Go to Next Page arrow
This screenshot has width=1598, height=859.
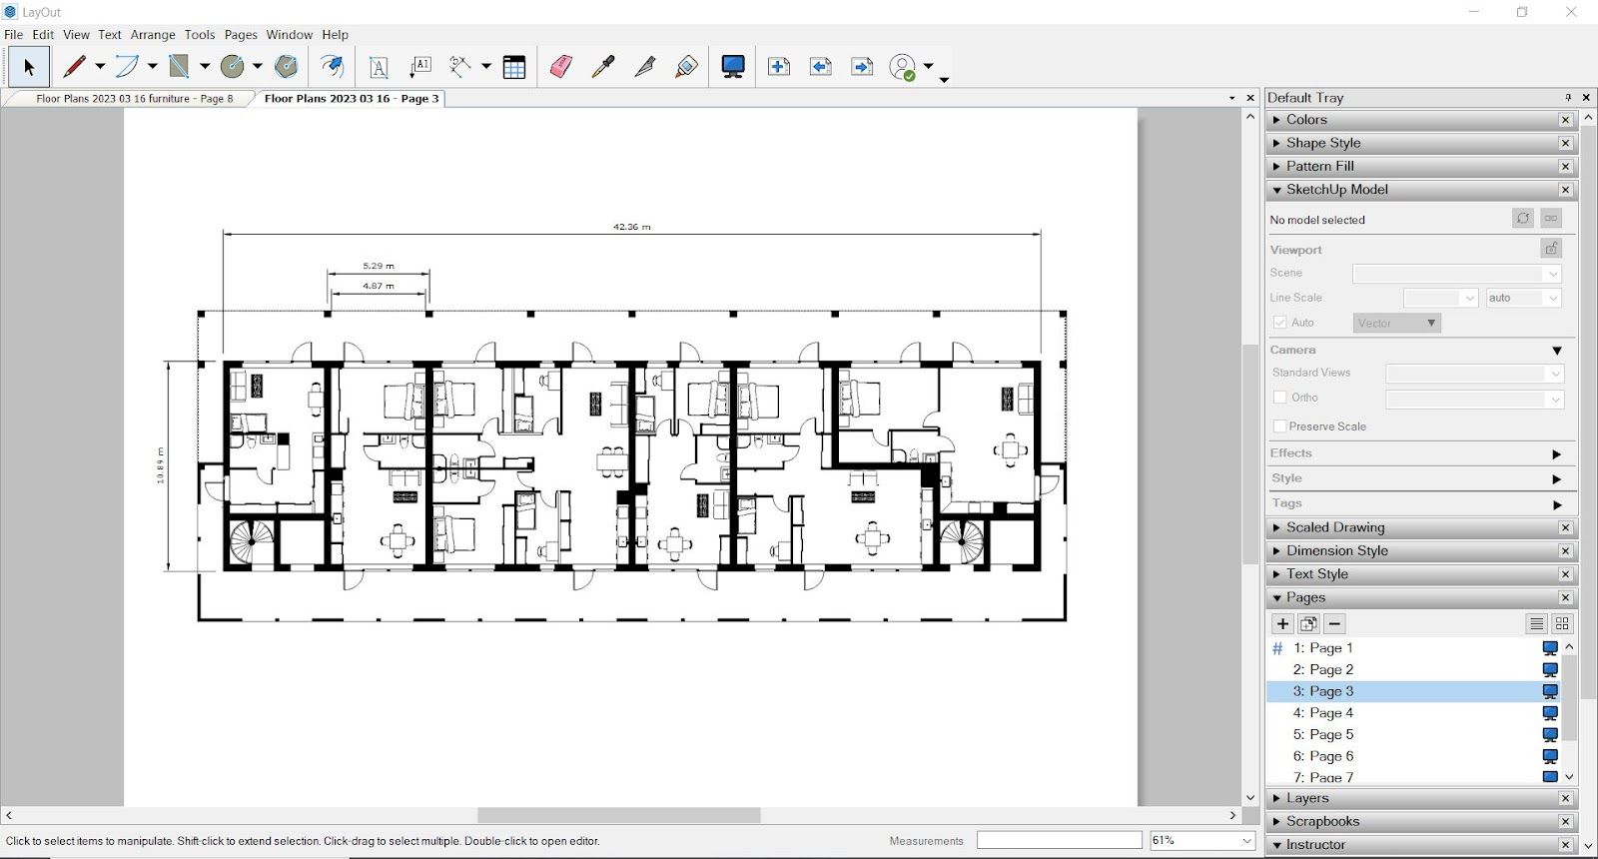[x=862, y=67]
